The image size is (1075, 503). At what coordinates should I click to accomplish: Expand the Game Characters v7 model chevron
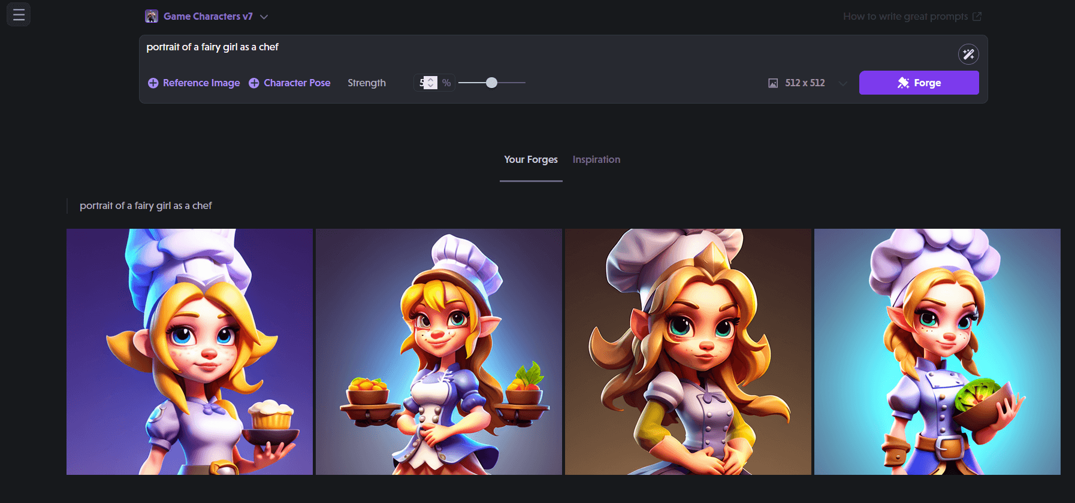pyautogui.click(x=264, y=17)
